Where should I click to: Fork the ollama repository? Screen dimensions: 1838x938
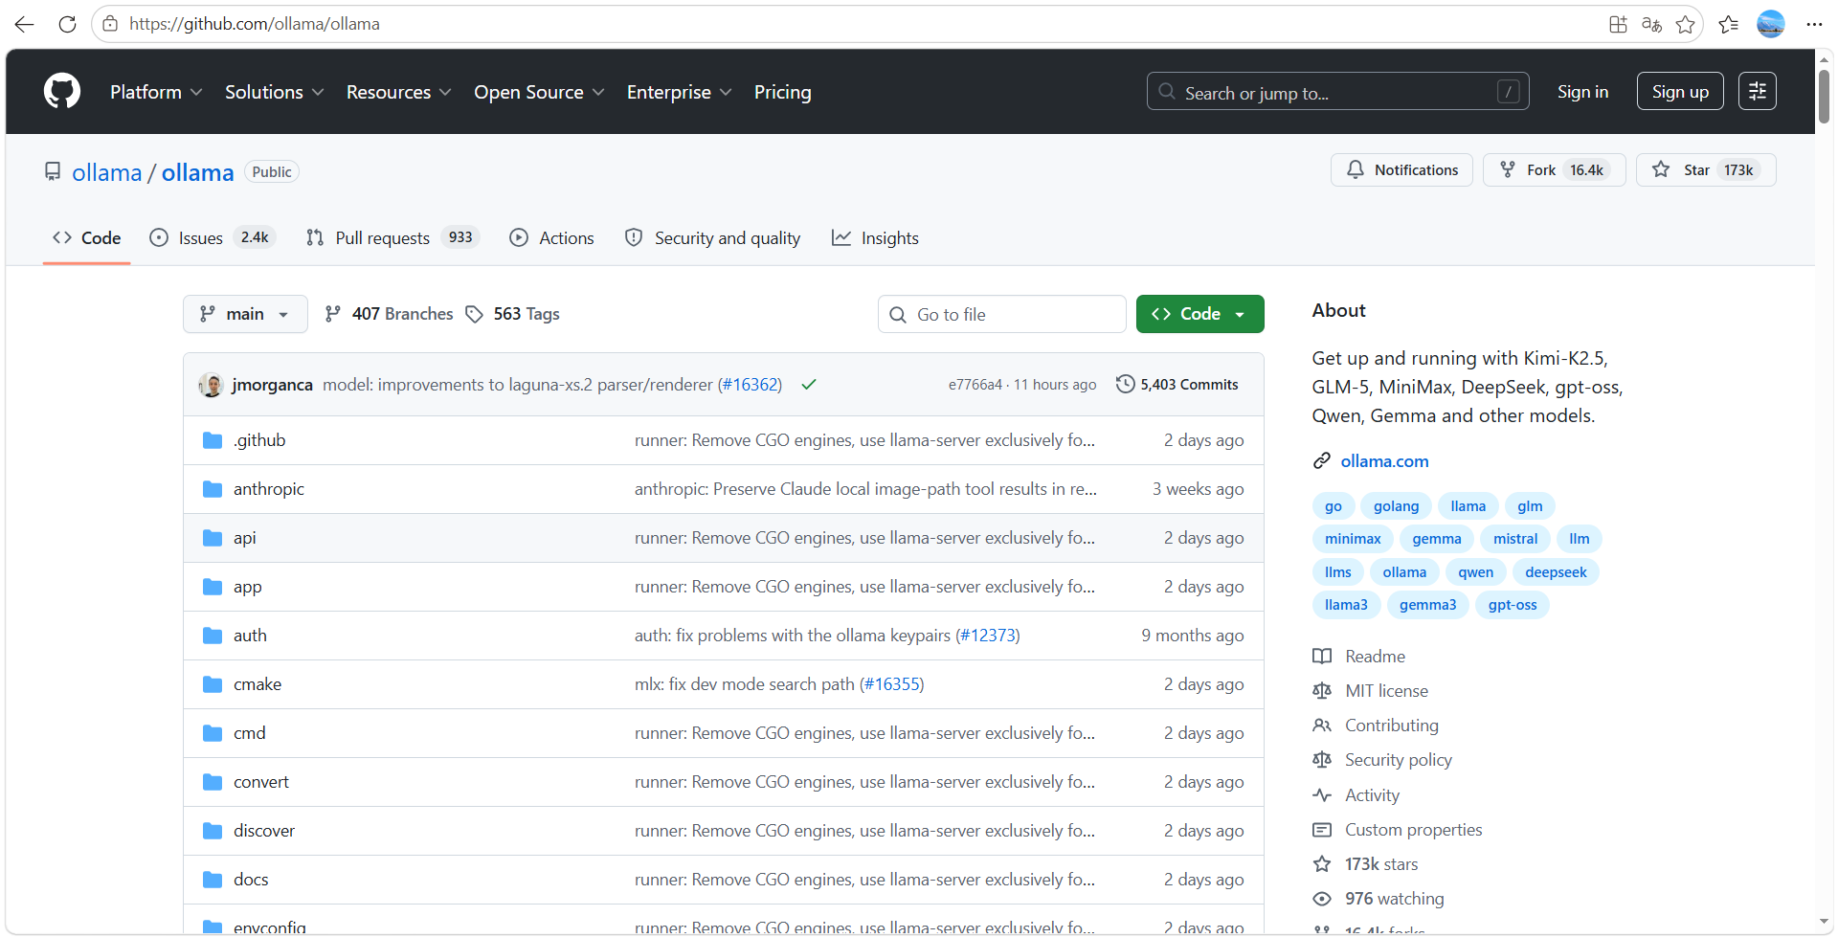(x=1555, y=169)
